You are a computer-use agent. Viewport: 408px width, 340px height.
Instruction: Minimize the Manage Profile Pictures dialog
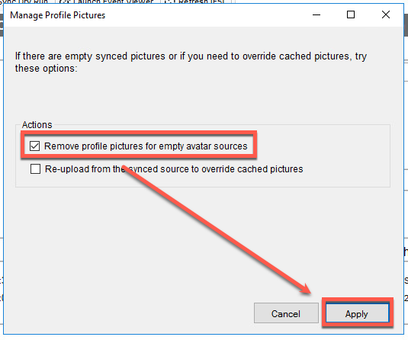pyautogui.click(x=316, y=14)
